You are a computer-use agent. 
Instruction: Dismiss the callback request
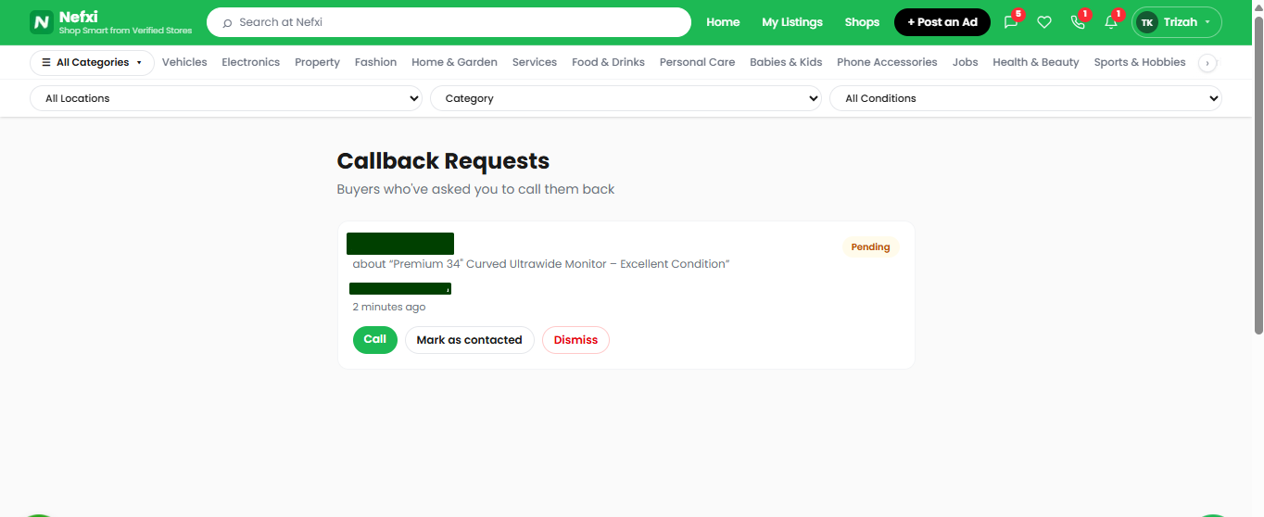575,340
